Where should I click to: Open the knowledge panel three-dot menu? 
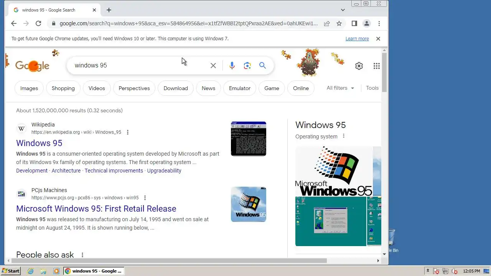pyautogui.click(x=344, y=136)
